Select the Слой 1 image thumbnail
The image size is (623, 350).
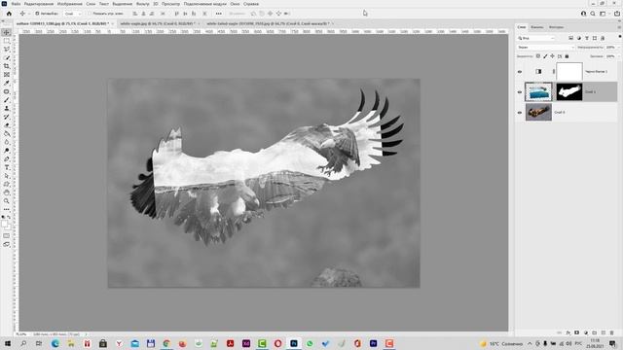pos(538,91)
